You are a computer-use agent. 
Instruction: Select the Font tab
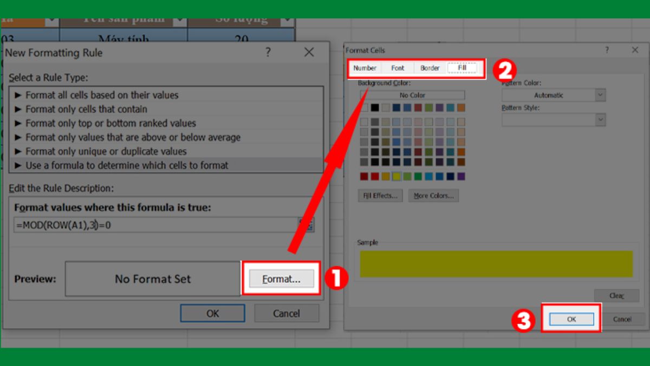tap(397, 67)
